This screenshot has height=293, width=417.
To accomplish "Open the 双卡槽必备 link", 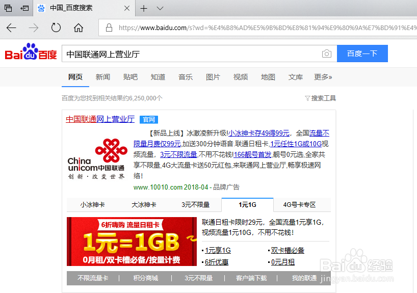I will pos(288,251).
